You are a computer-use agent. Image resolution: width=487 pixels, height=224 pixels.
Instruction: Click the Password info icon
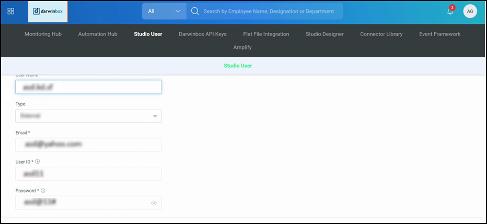(x=43, y=191)
